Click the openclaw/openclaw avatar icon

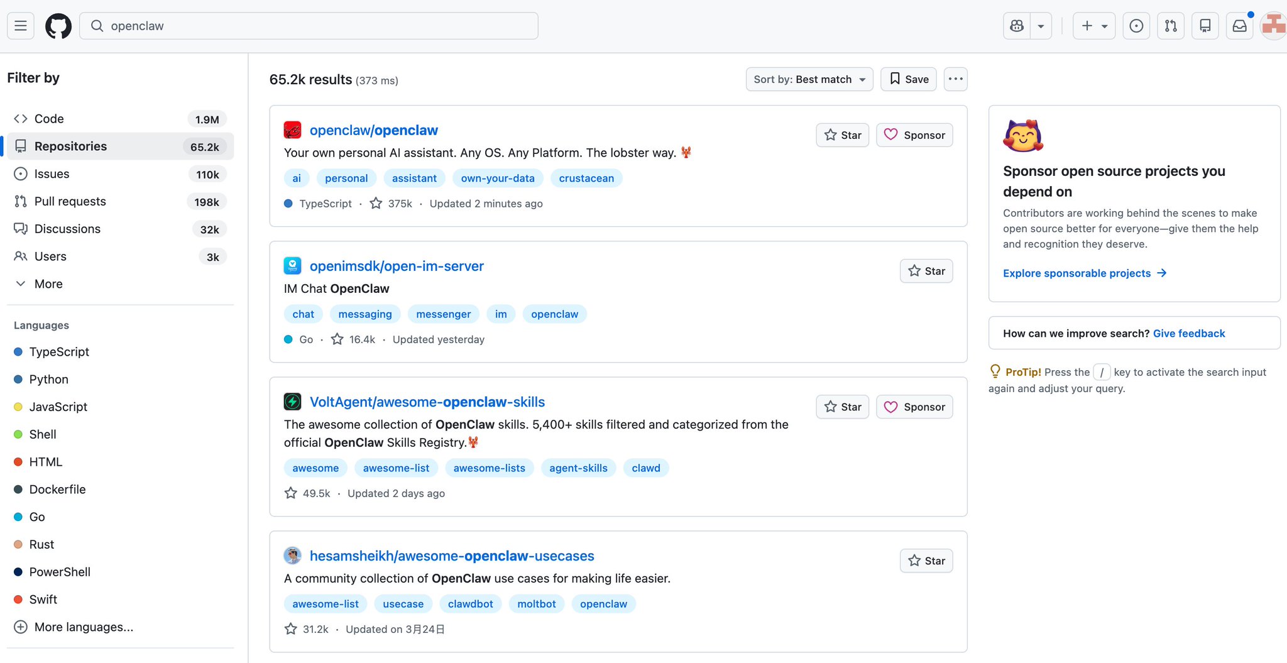pos(292,130)
